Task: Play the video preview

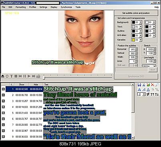Action: coord(29,76)
